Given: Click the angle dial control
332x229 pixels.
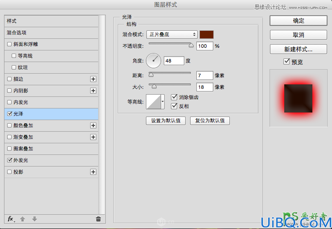Looking at the screenshot, I should 154,61.
